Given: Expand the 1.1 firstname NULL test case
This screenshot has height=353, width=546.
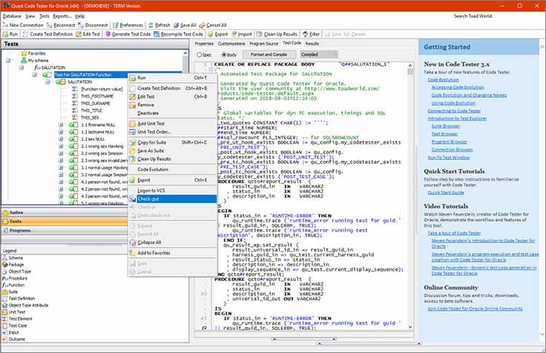Looking at the screenshot, I should 61,125.
